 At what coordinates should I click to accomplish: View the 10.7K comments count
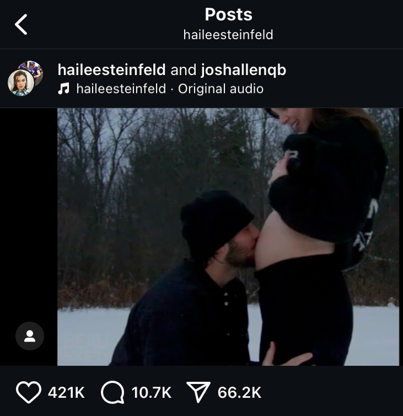[152, 392]
